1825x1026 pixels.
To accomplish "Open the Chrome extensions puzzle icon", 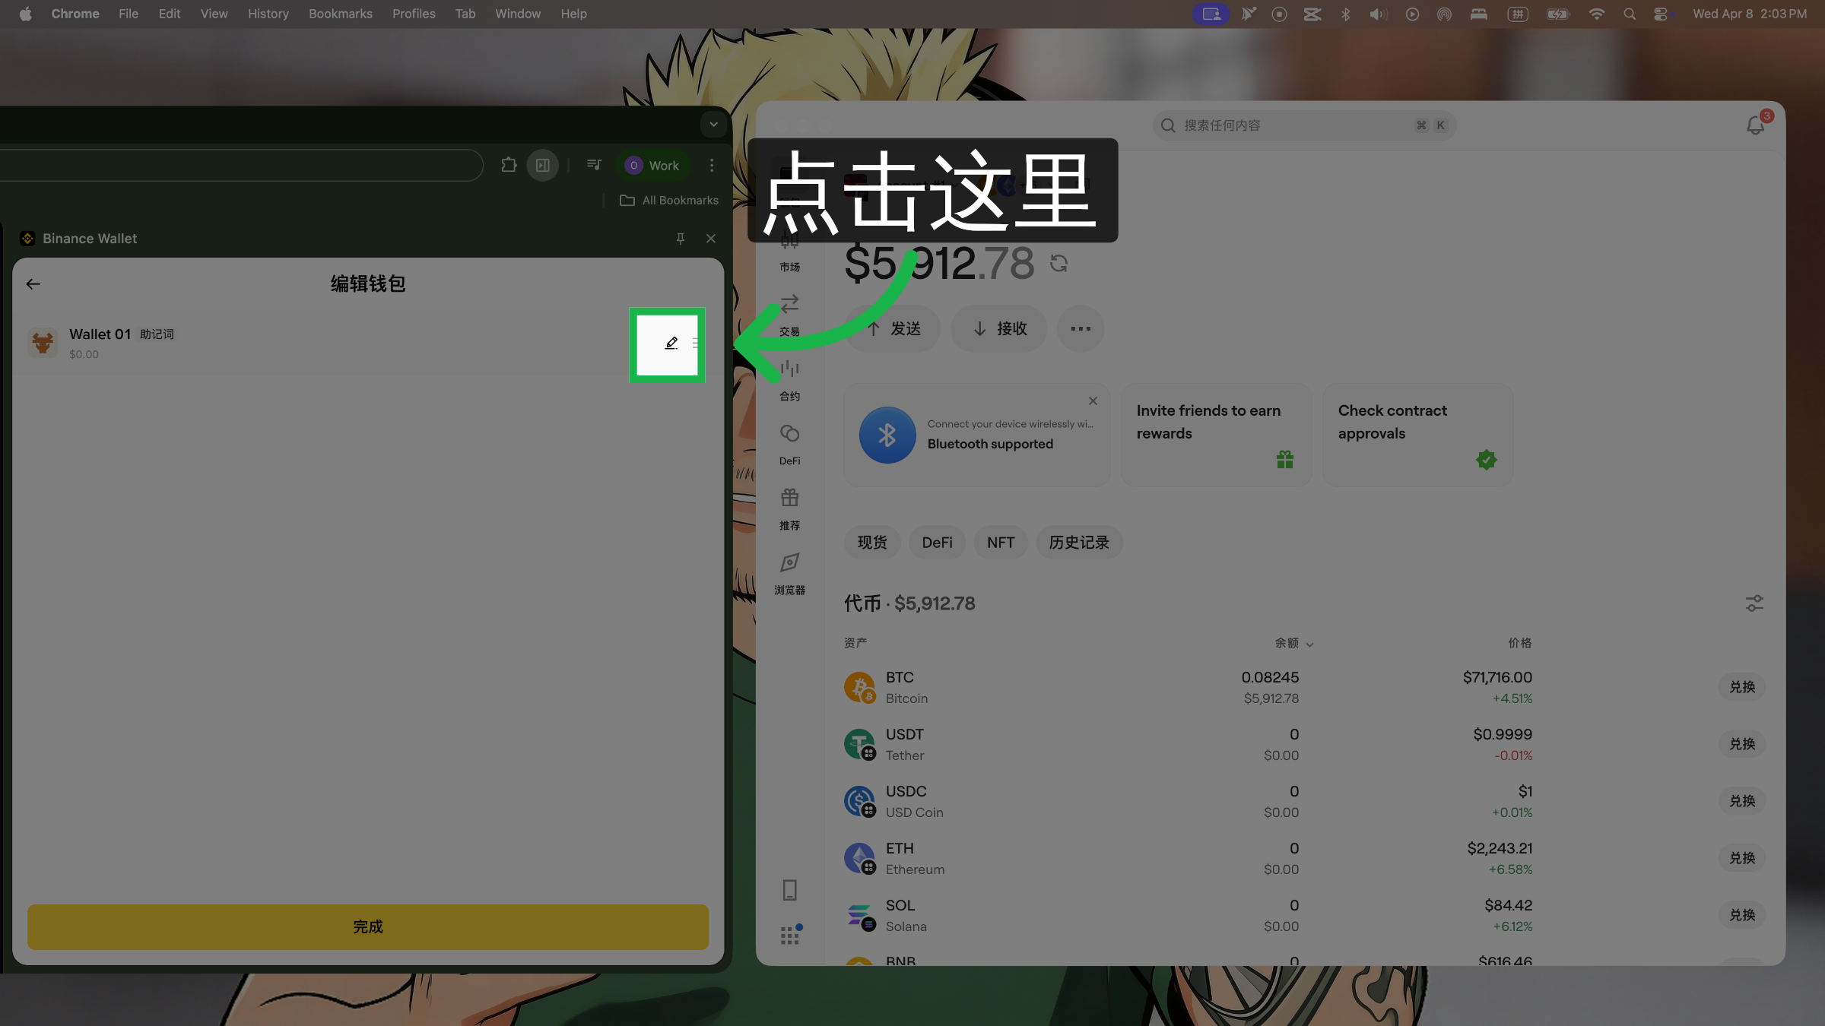I will (509, 165).
